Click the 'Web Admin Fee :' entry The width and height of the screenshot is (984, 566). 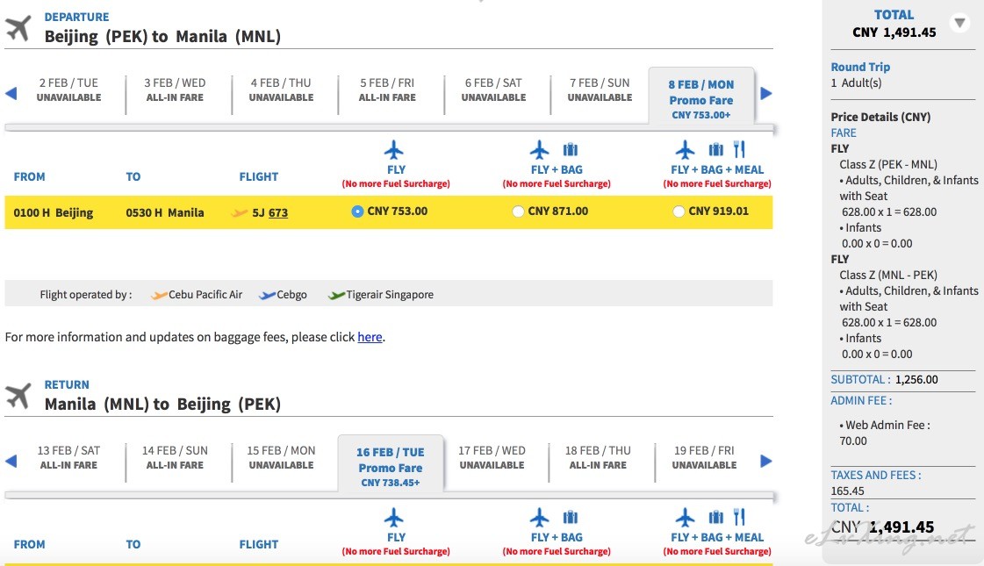[x=885, y=425]
